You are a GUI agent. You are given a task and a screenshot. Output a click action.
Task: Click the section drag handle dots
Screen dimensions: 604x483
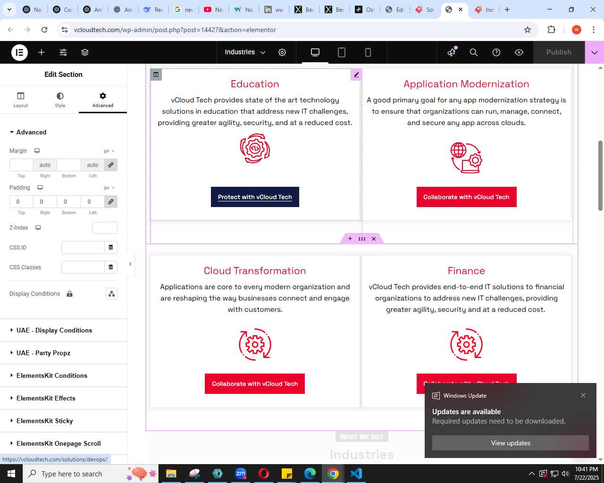pyautogui.click(x=362, y=239)
